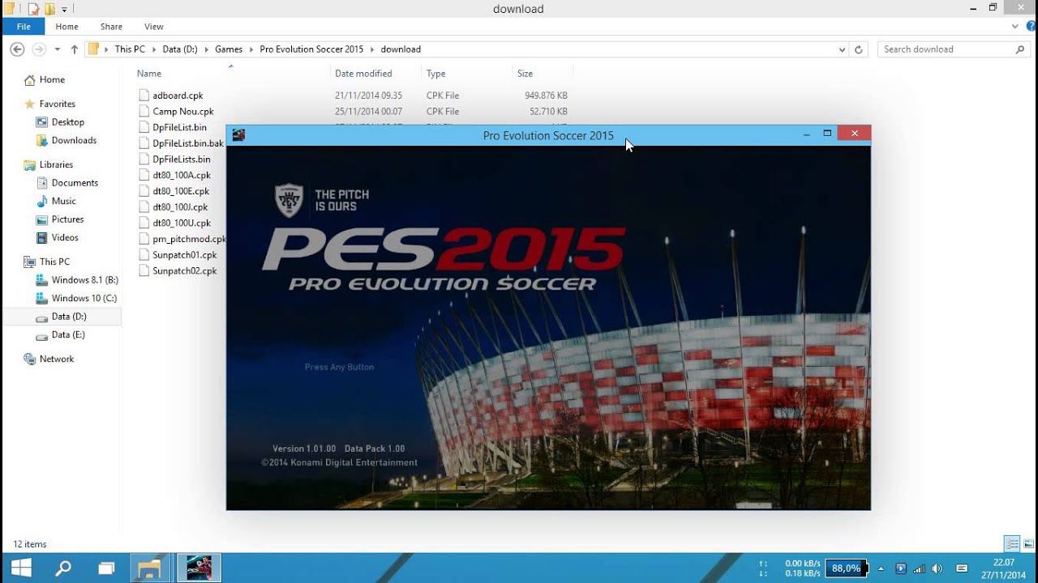Select the DpFileList.bin file
1038x583 pixels.
[x=179, y=127]
